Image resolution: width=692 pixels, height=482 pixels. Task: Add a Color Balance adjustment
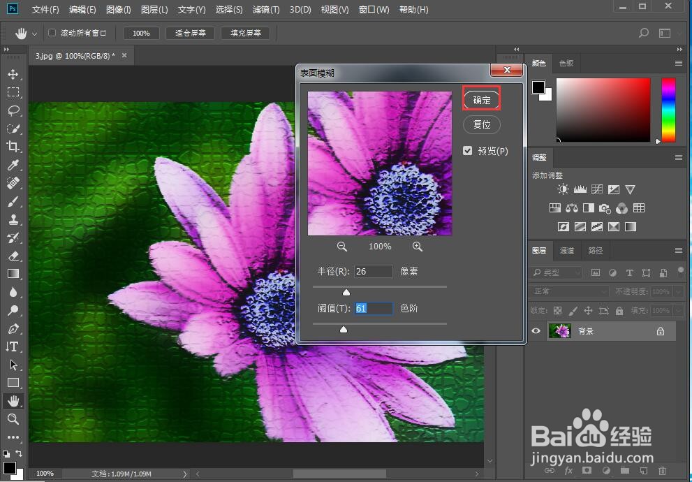572,208
